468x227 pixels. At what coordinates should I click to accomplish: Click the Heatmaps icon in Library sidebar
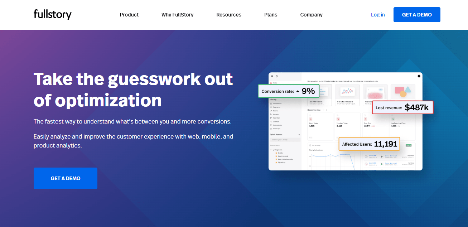(x=271, y=129)
